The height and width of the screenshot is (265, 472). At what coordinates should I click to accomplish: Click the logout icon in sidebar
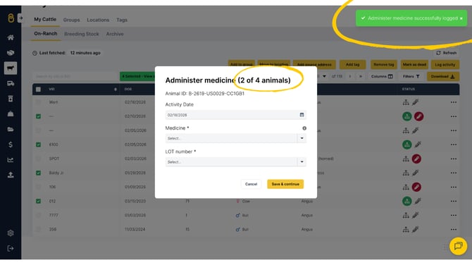(11, 248)
